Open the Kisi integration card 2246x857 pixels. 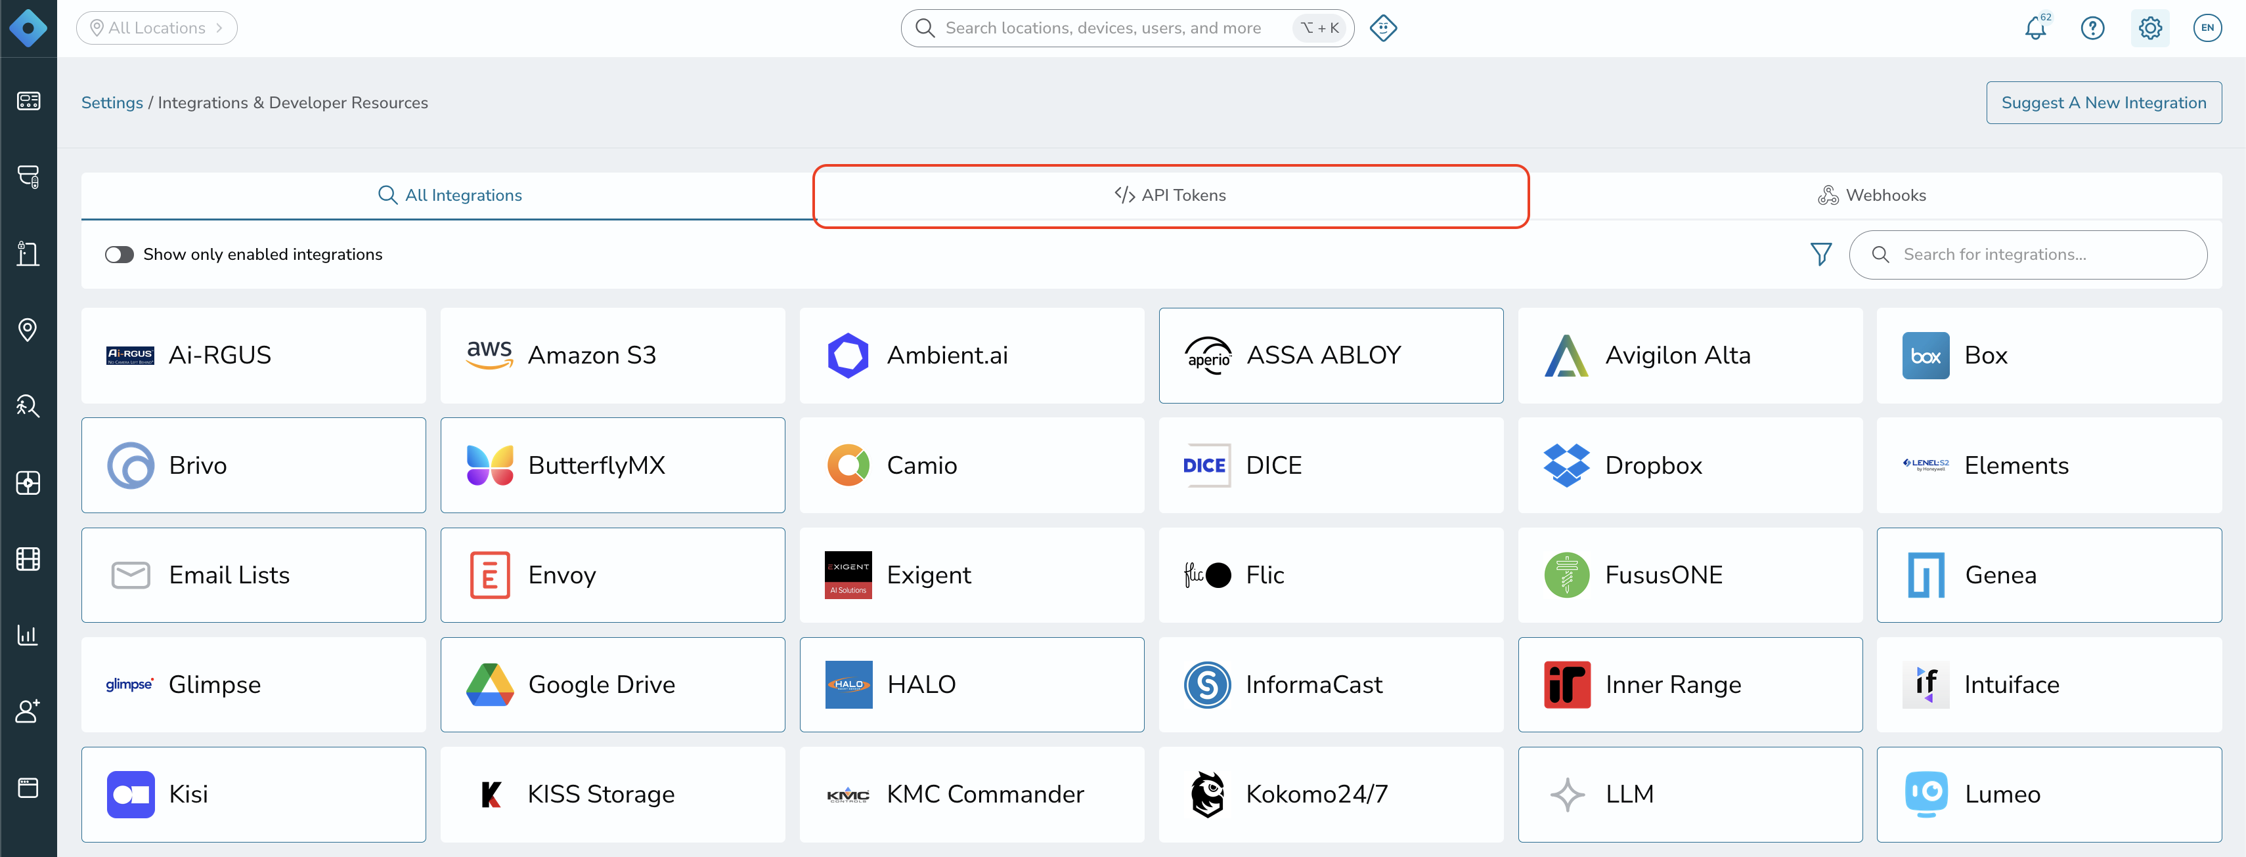[253, 794]
